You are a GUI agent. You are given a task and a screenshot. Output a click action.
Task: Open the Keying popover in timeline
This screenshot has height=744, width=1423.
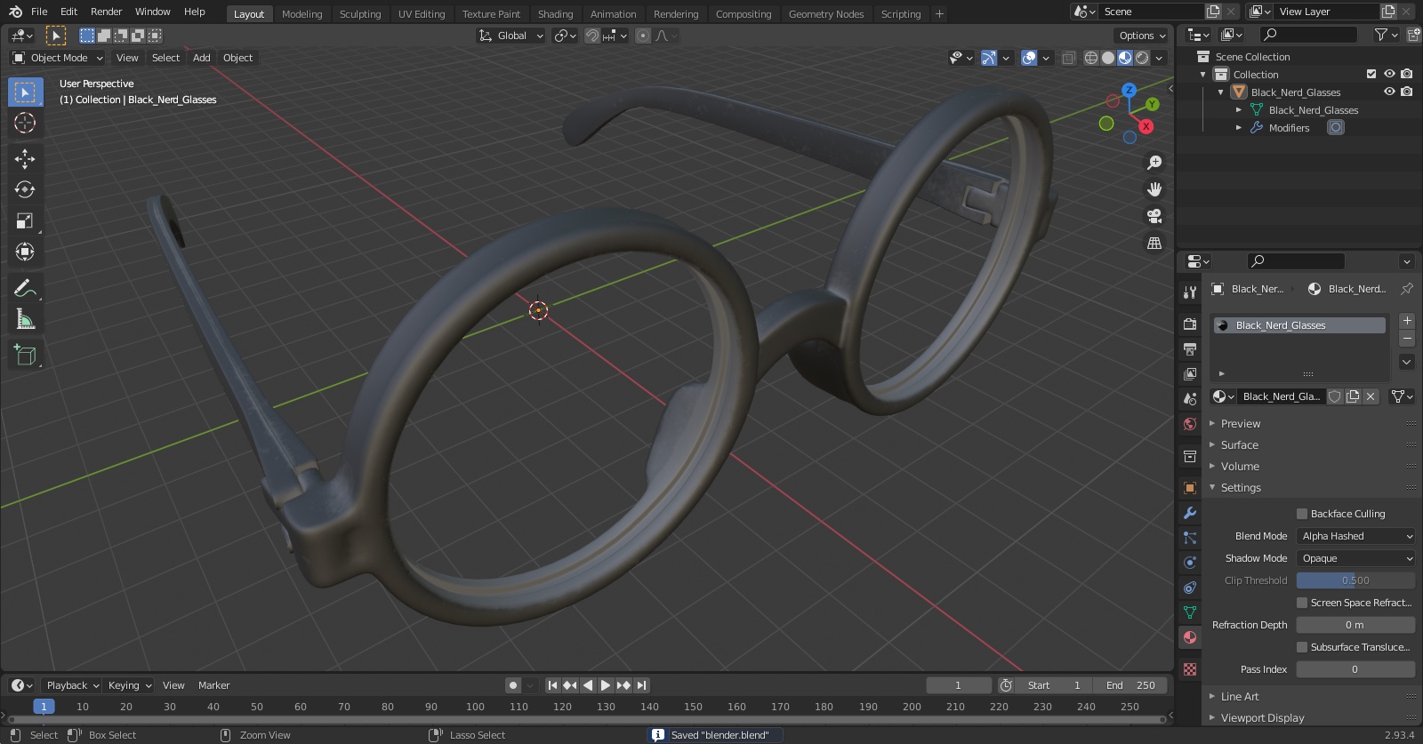130,685
